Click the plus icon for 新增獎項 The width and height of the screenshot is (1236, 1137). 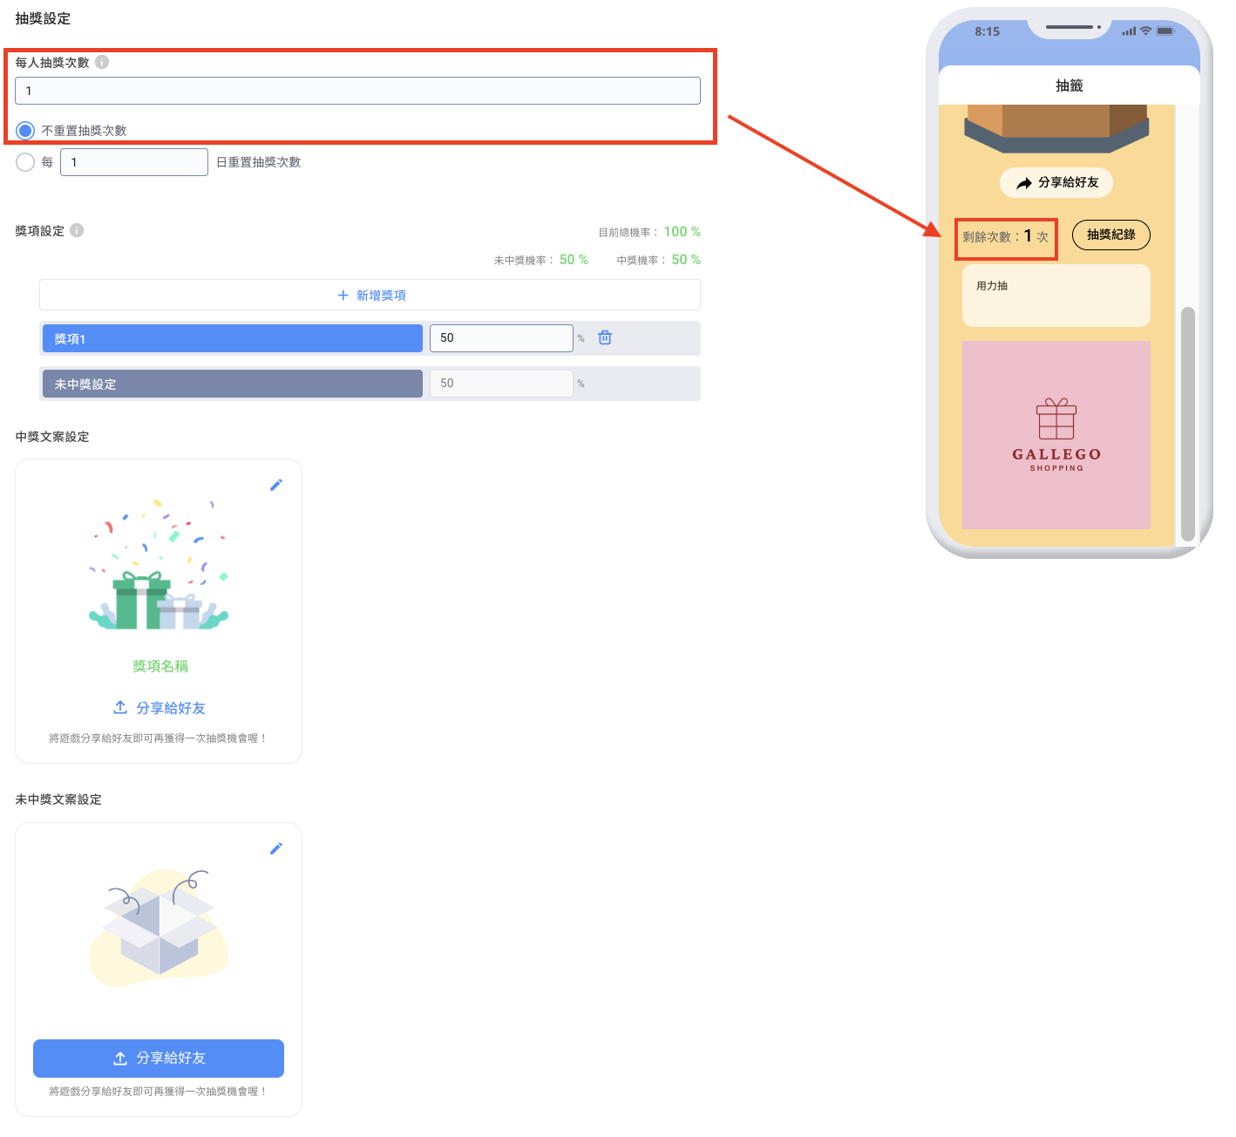[343, 296]
